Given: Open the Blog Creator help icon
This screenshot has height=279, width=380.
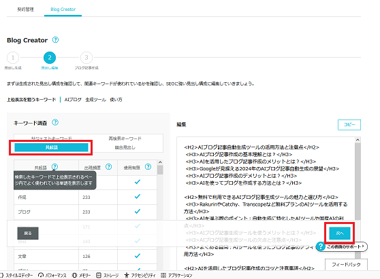Looking at the screenshot, I should coord(55,40).
